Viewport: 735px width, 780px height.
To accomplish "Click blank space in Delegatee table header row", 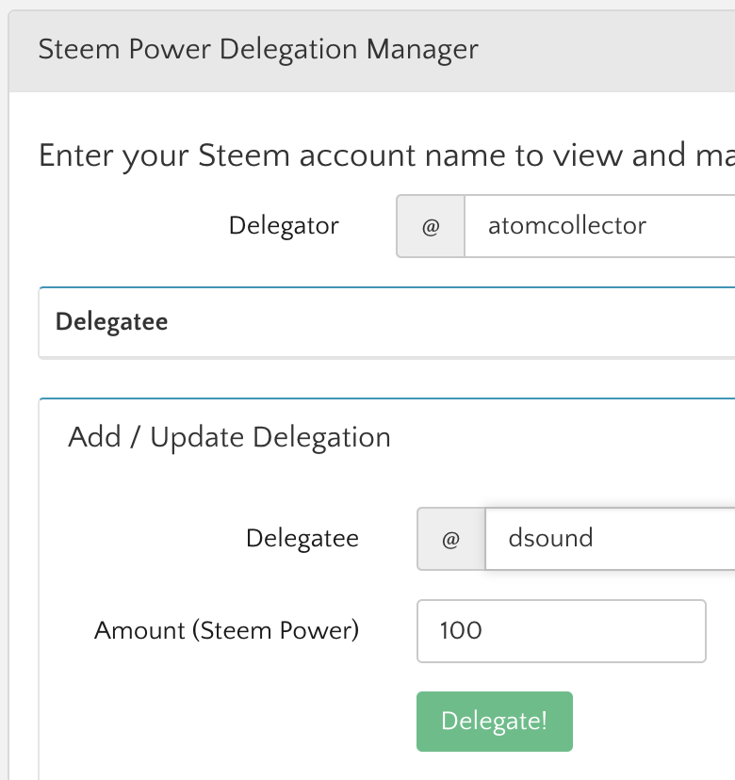I will pyautogui.click(x=448, y=322).
